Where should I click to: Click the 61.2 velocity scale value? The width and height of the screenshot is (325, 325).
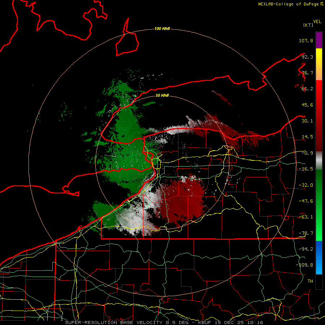(307, 89)
